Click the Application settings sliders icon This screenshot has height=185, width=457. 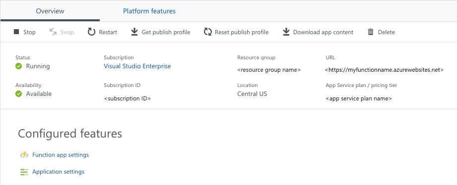[x=24, y=172]
